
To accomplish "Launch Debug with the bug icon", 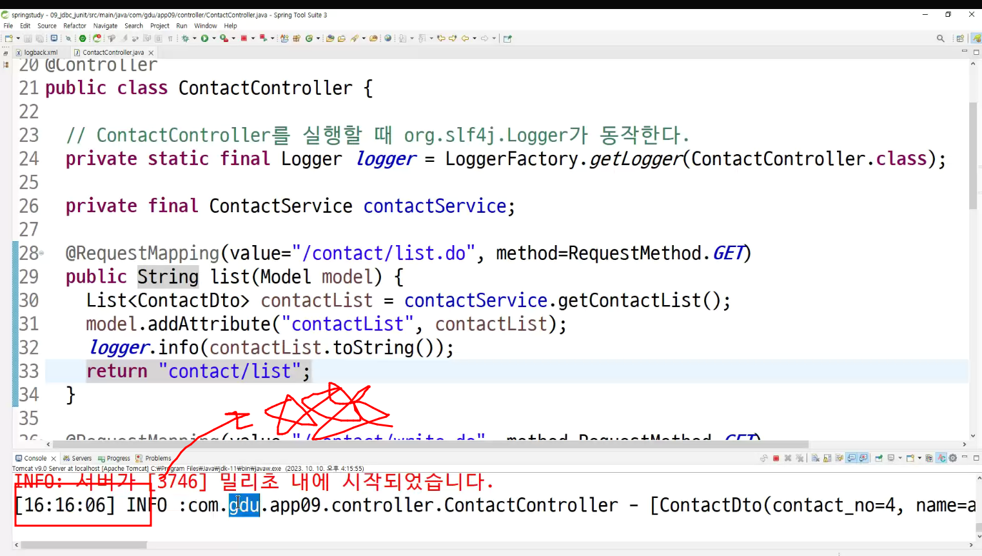I will 185,38.
